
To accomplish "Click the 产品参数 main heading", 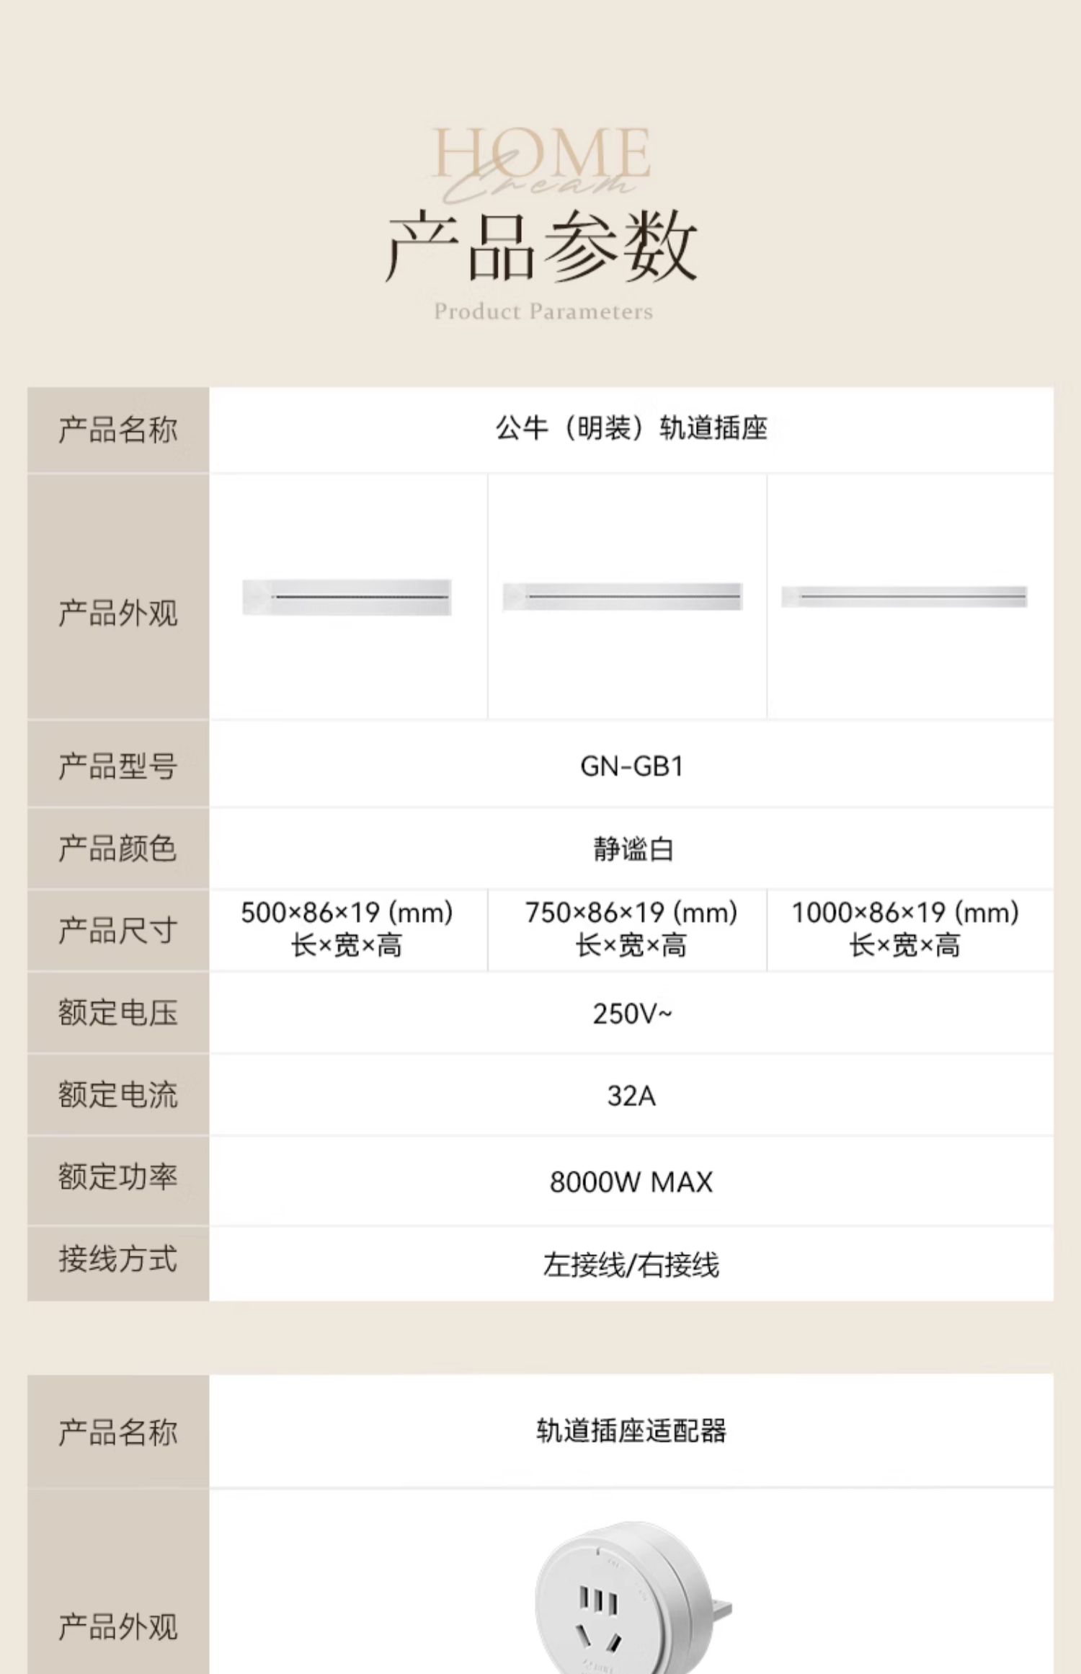I will coord(542,247).
